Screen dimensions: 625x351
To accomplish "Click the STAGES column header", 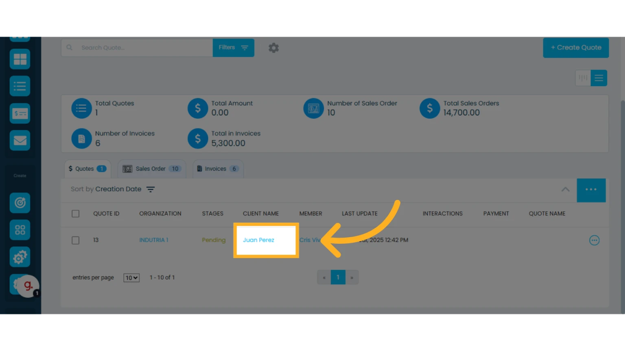I will point(213,214).
